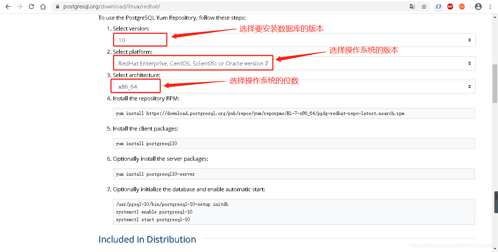Go to the browser home page icon
498x252 pixels.
[x=43, y=7]
